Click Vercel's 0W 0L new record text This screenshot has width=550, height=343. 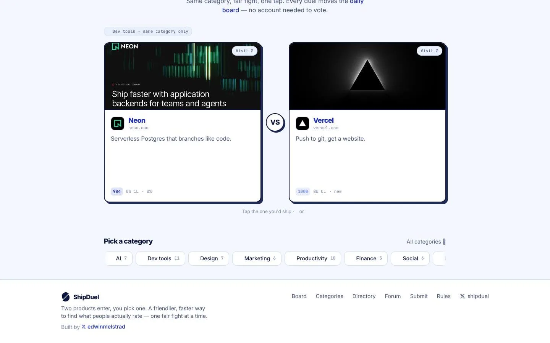(327, 191)
